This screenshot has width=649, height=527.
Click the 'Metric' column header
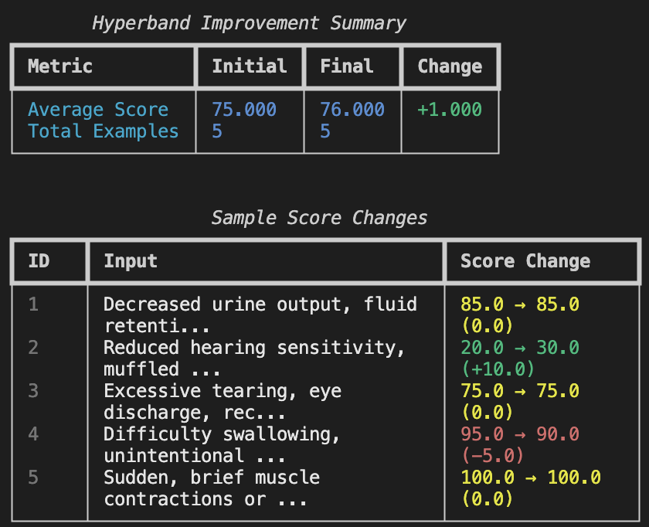pyautogui.click(x=60, y=66)
